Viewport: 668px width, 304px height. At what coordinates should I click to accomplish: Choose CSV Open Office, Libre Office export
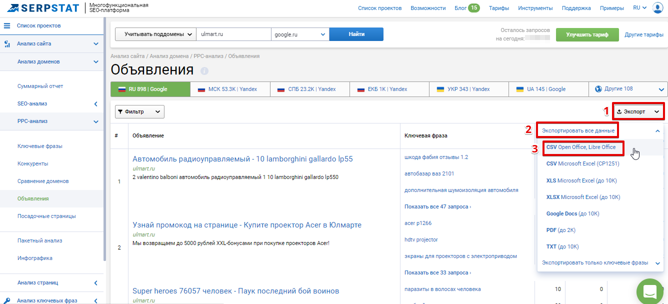pyautogui.click(x=581, y=147)
